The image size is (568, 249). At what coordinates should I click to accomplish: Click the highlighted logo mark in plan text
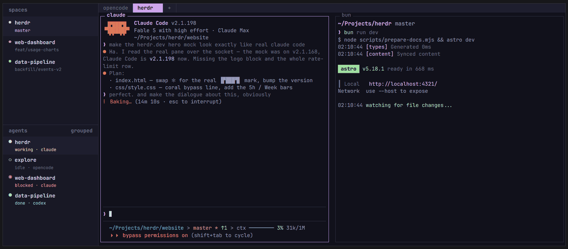tap(231, 80)
